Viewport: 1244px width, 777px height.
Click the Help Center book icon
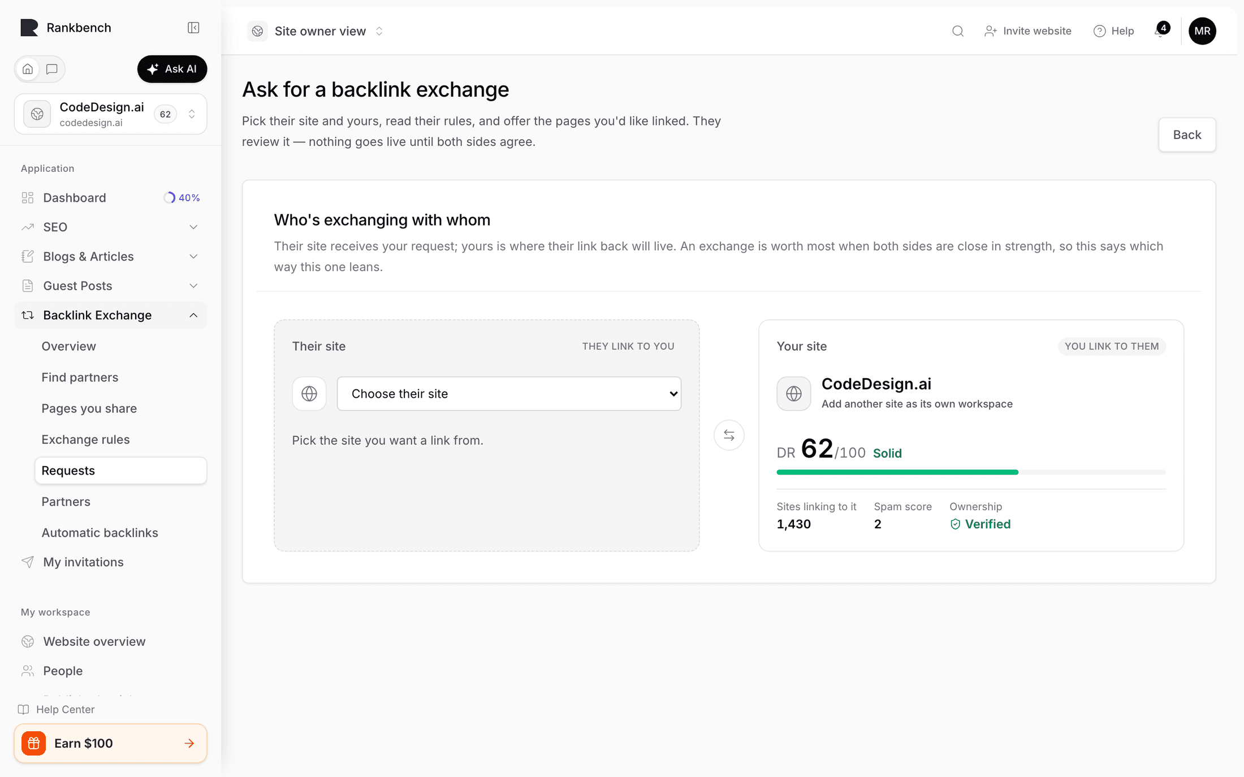coord(24,709)
